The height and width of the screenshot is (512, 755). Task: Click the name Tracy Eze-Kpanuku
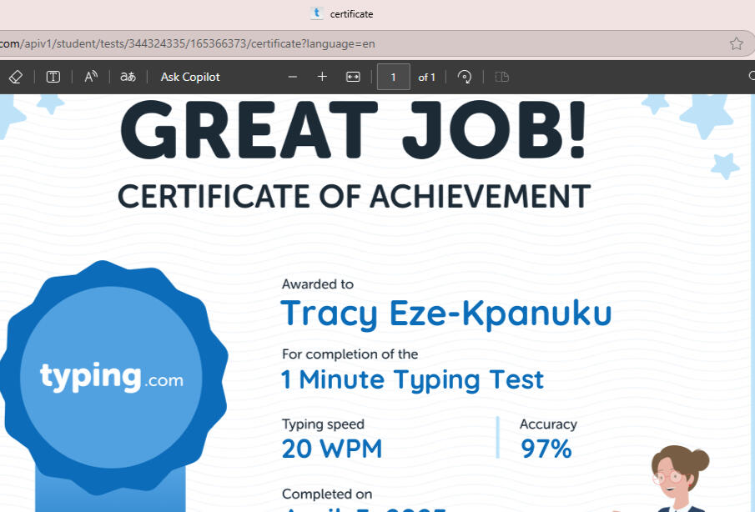(446, 314)
